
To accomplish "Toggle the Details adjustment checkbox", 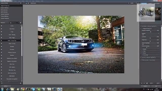I will coord(141,49).
